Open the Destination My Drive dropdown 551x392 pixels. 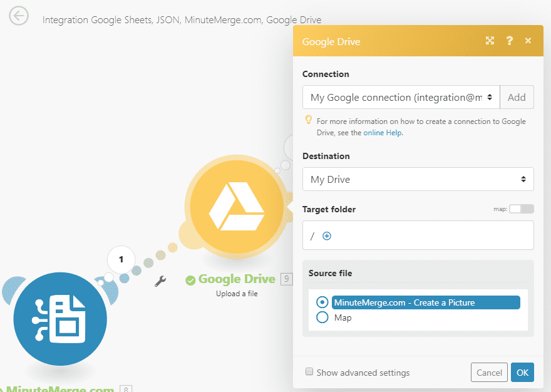[x=418, y=179]
